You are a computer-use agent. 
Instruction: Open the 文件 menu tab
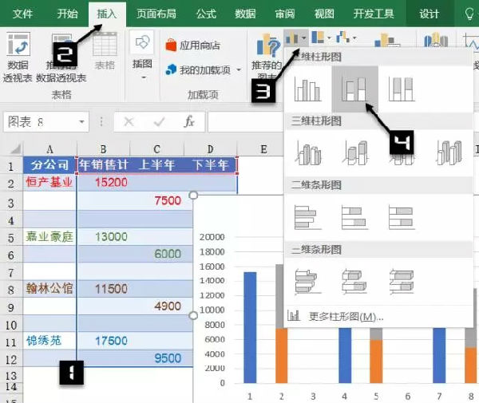pyautogui.click(x=22, y=14)
